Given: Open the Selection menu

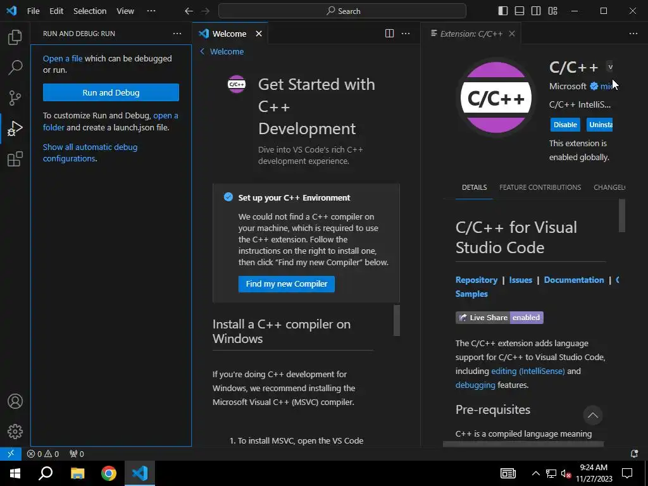Looking at the screenshot, I should tap(90, 11).
